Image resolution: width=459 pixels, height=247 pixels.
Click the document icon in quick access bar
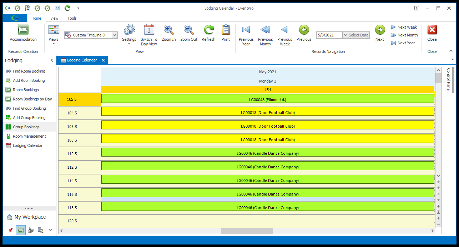pyautogui.click(x=27, y=8)
